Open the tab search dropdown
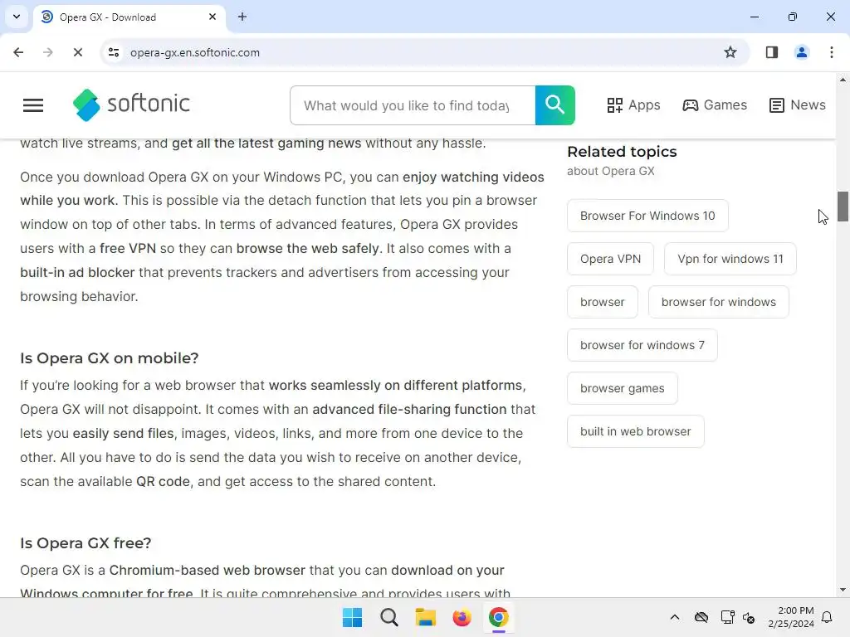The width and height of the screenshot is (850, 637). tap(17, 17)
